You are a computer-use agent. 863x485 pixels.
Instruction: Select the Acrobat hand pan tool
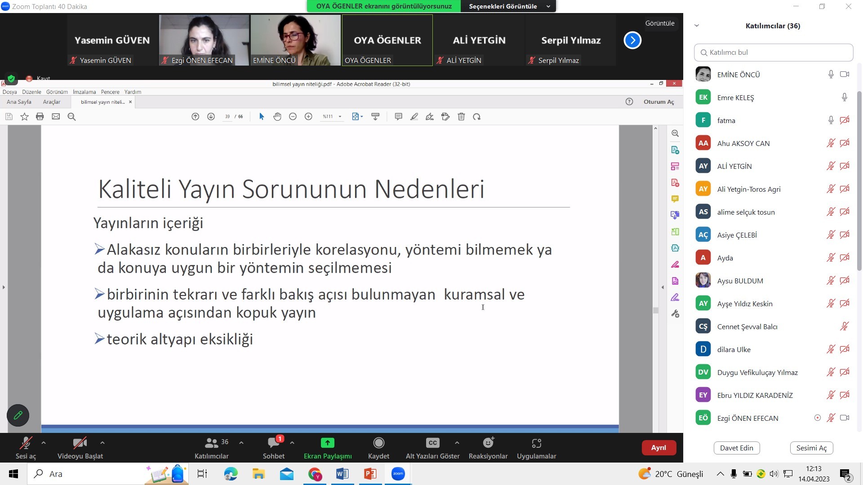[277, 117]
